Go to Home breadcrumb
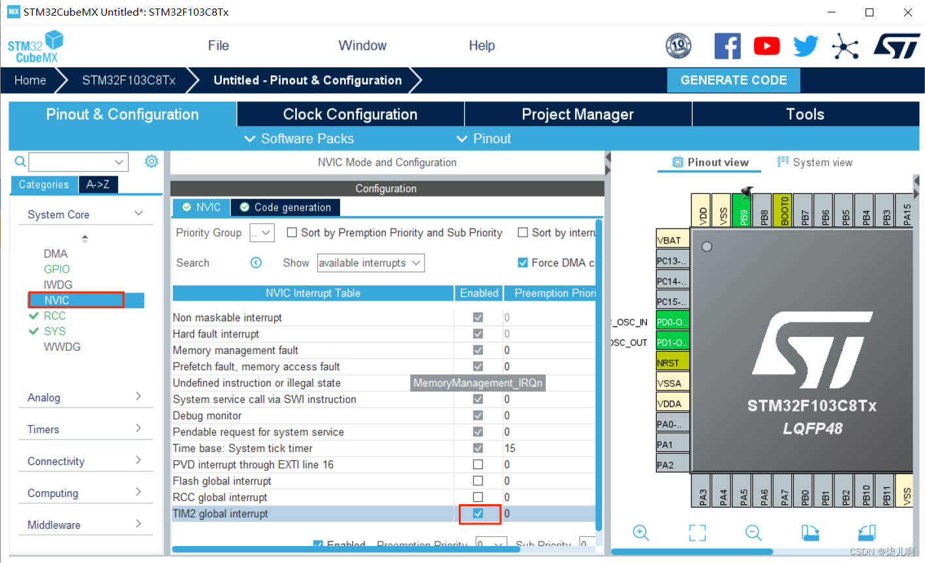Viewport: 925px width, 563px height. pyautogui.click(x=30, y=80)
